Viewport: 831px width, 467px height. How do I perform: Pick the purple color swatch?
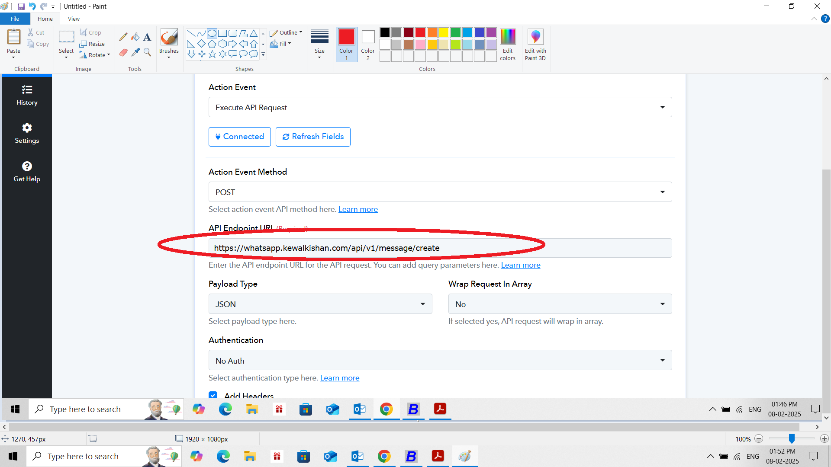click(x=491, y=33)
